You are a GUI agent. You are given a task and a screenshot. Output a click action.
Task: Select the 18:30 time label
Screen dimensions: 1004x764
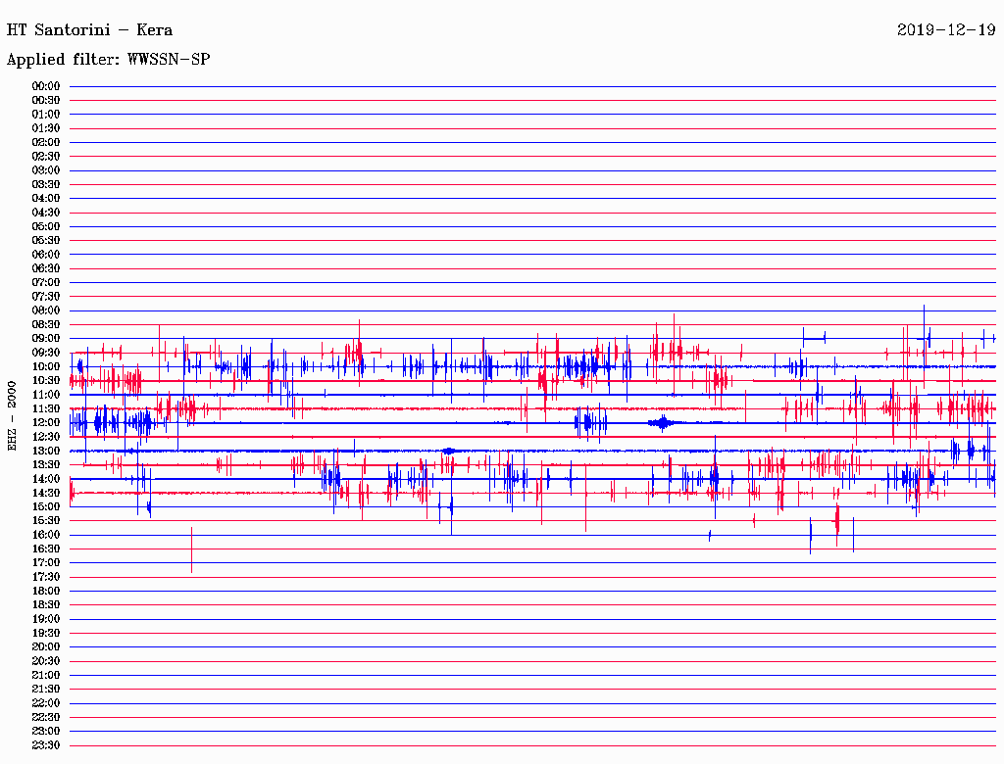tap(46, 605)
